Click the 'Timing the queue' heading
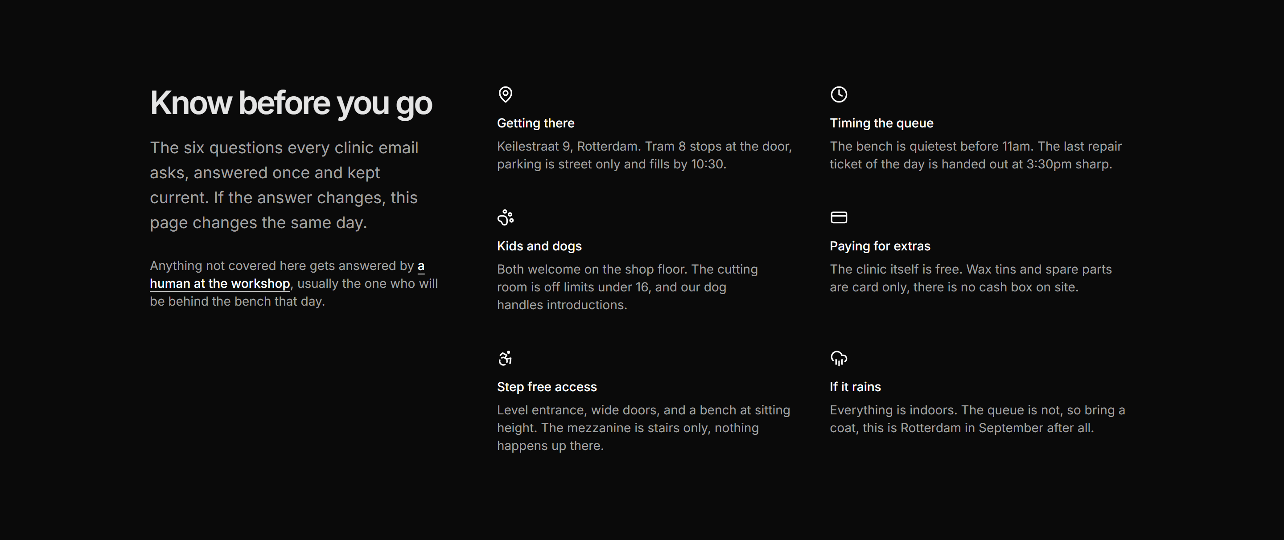Viewport: 1284px width, 540px height. tap(881, 123)
